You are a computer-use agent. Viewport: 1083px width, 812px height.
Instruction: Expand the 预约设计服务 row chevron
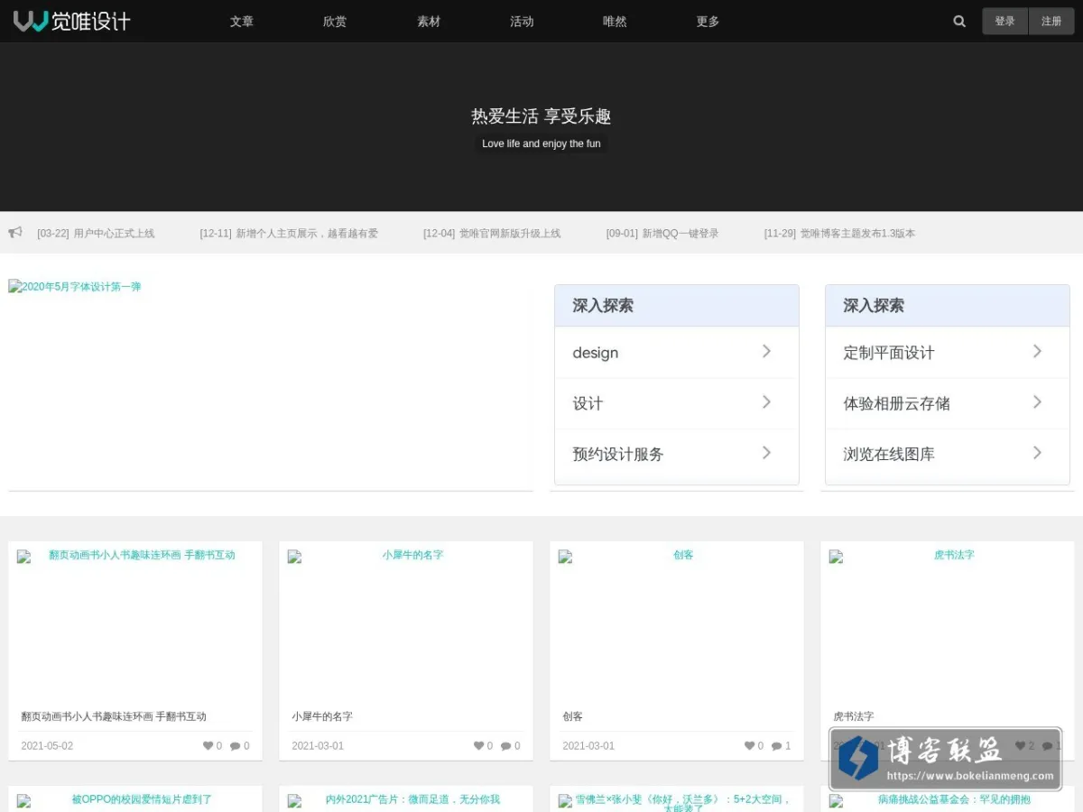coord(766,452)
